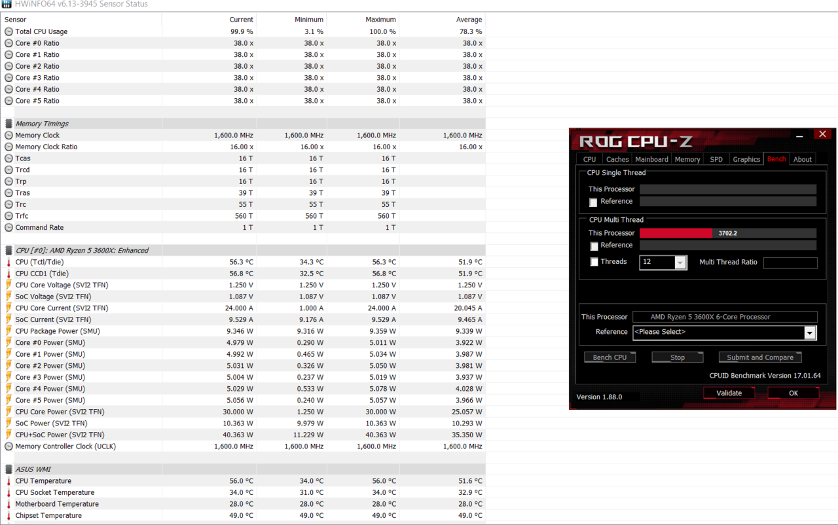Toggle the Threads checkbox in CPU-Z
The height and width of the screenshot is (525, 838).
pyautogui.click(x=594, y=262)
